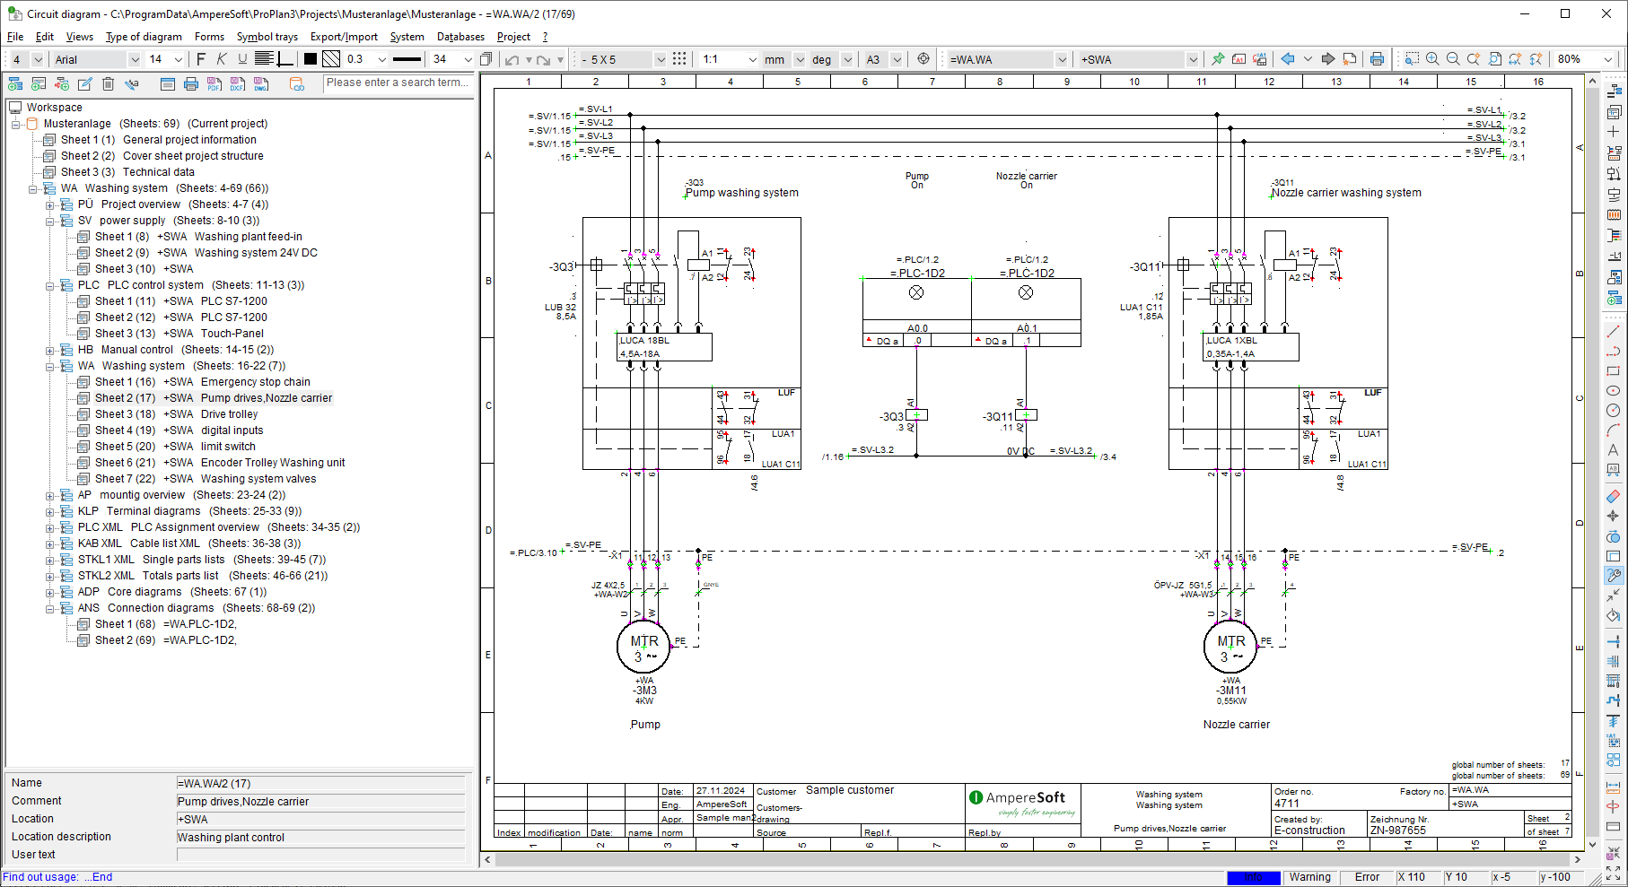Click the blue previous sheet arrow

[x=1287, y=59]
